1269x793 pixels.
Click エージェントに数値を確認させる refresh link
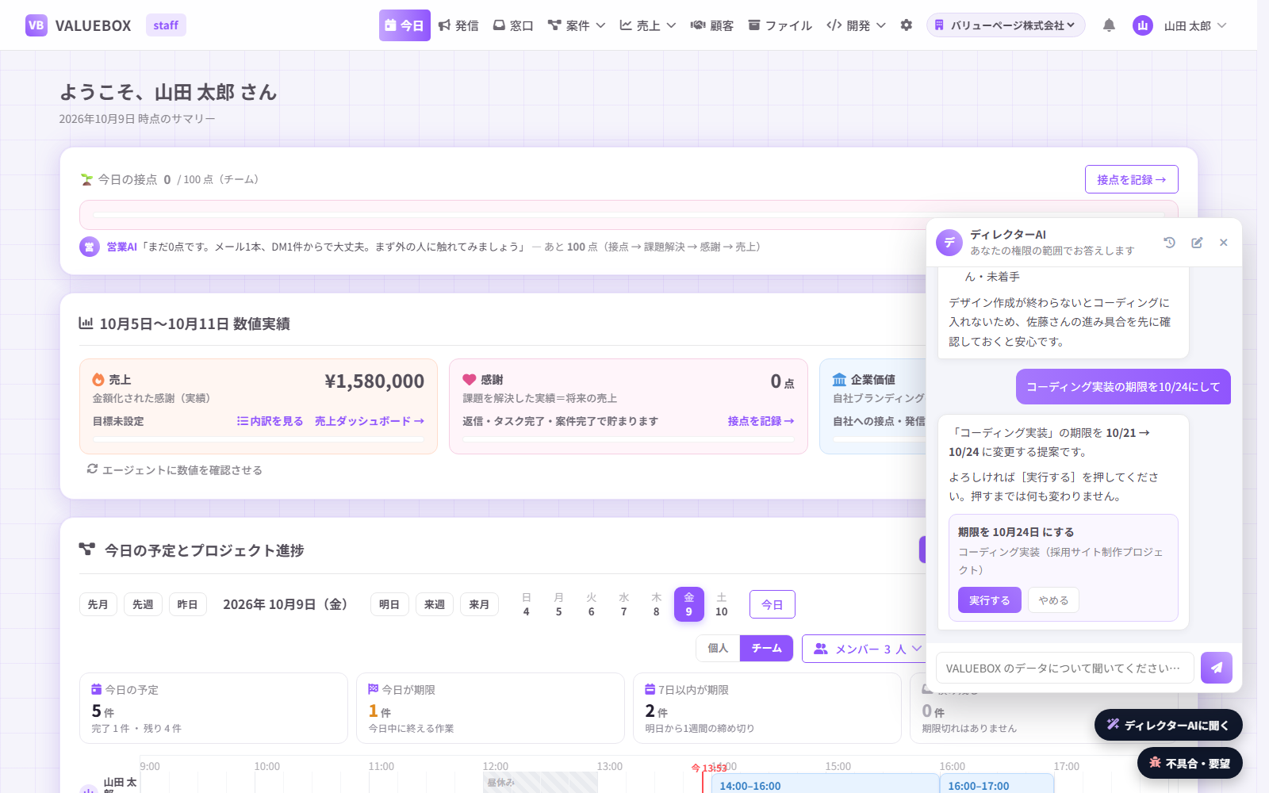tap(174, 469)
